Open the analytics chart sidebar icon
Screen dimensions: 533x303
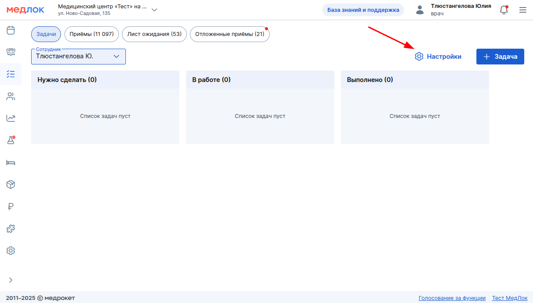(11, 118)
